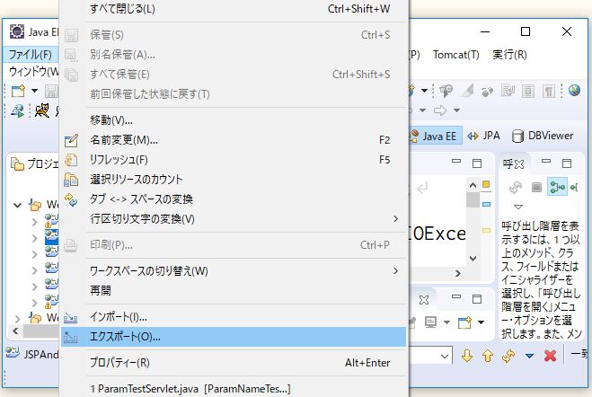Open recent file 1 ParamTestServlet.java
Viewport: 592px width, 397px height.
(x=234, y=389)
